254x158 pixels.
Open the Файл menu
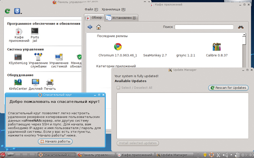tap(91, 9)
